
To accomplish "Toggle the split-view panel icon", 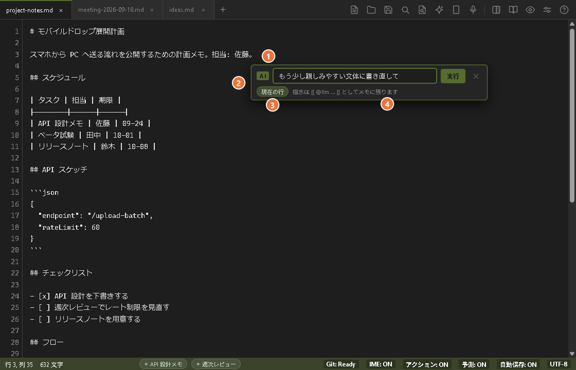I will (496, 10).
